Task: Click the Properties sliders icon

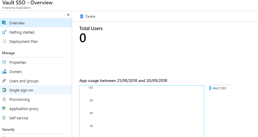Action: point(4,62)
